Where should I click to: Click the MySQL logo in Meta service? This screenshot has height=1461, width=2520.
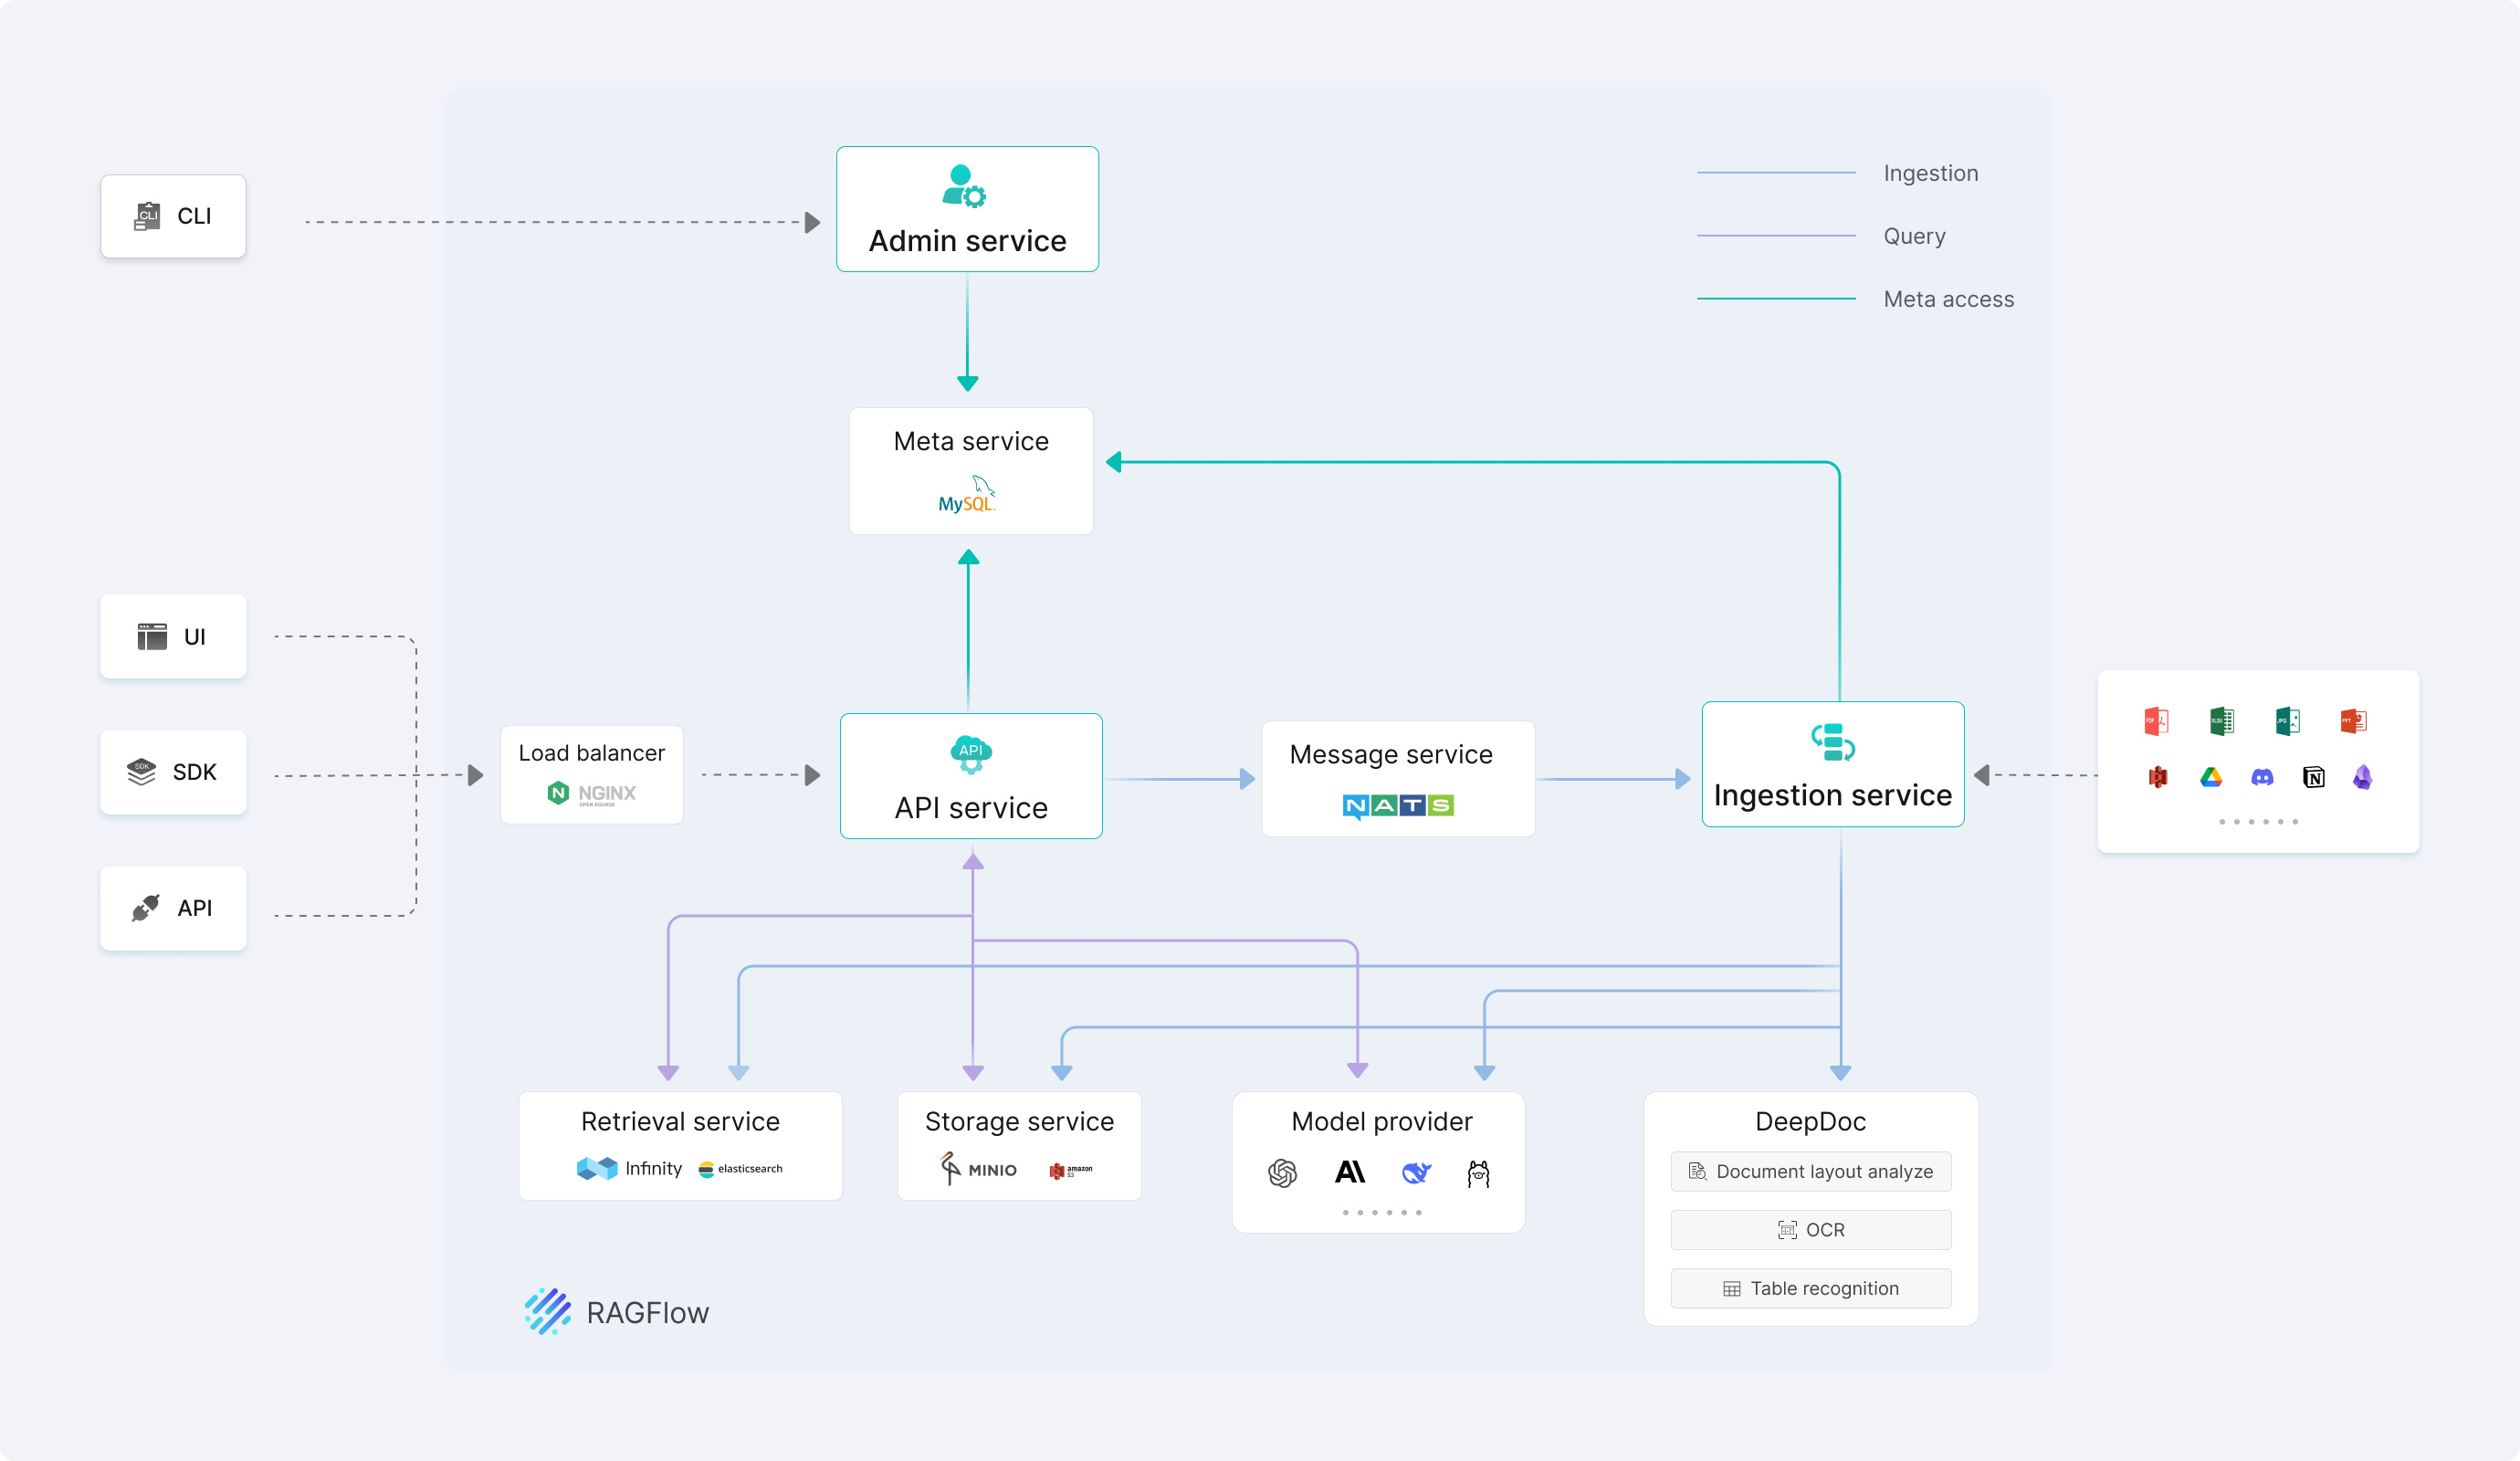[967, 494]
